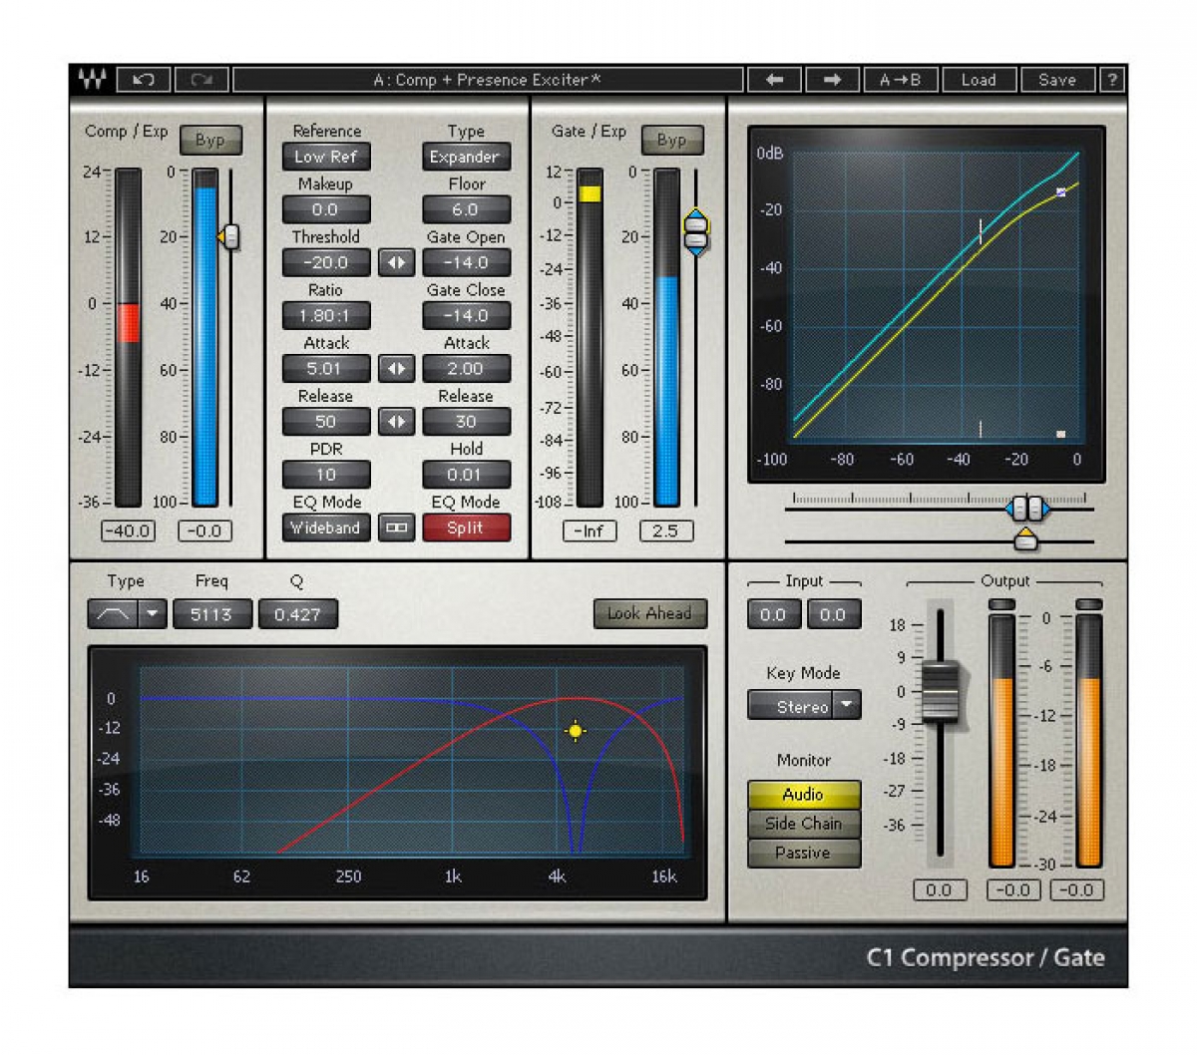This screenshot has height=1055, width=1197.
Task: Click the output fader value 0.0
Action: click(x=940, y=890)
